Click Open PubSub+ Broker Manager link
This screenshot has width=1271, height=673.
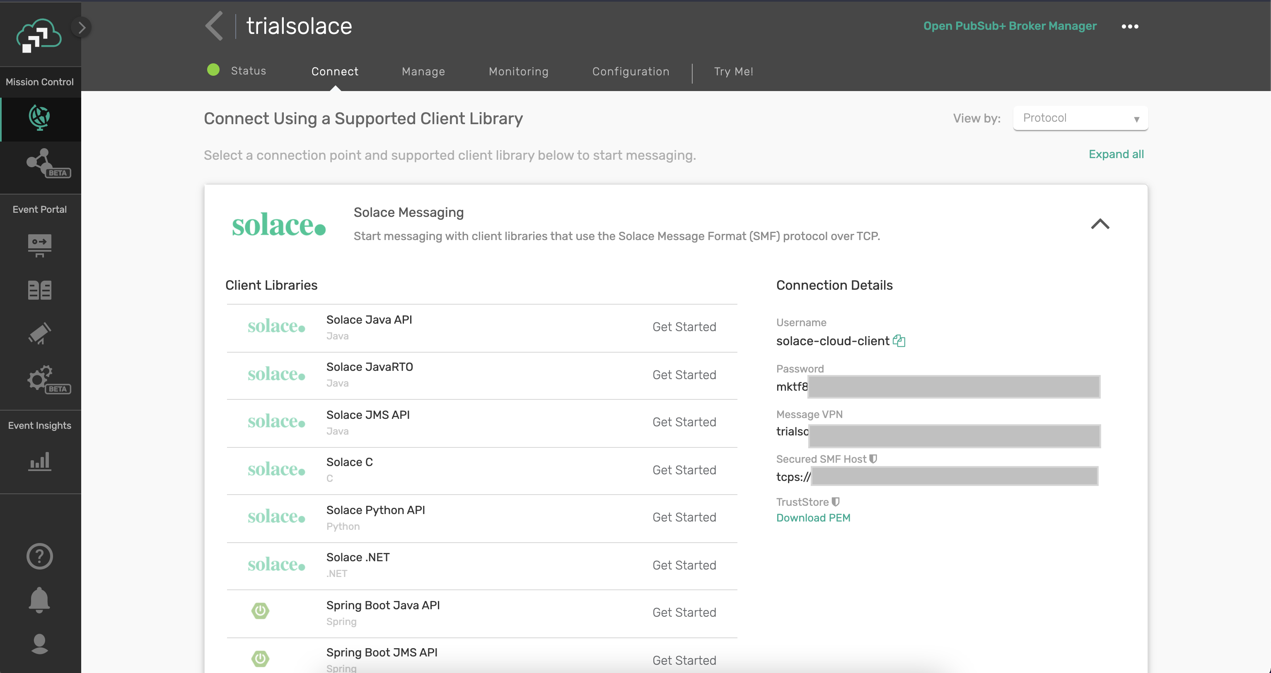1010,26
